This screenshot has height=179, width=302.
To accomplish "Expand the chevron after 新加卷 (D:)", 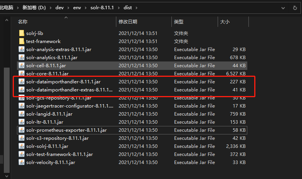I will pyautogui.click(x=51, y=8).
